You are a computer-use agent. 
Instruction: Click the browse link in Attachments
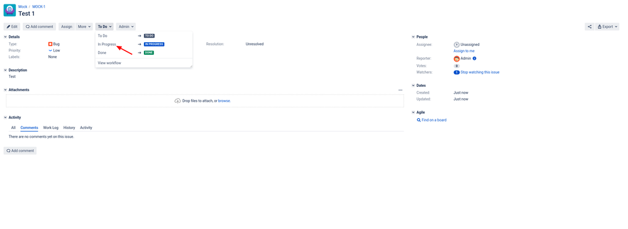tap(224, 101)
